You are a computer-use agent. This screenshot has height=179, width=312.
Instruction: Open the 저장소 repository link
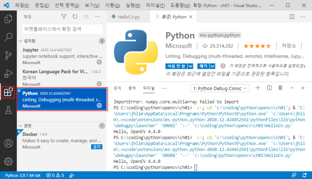click(x=289, y=46)
